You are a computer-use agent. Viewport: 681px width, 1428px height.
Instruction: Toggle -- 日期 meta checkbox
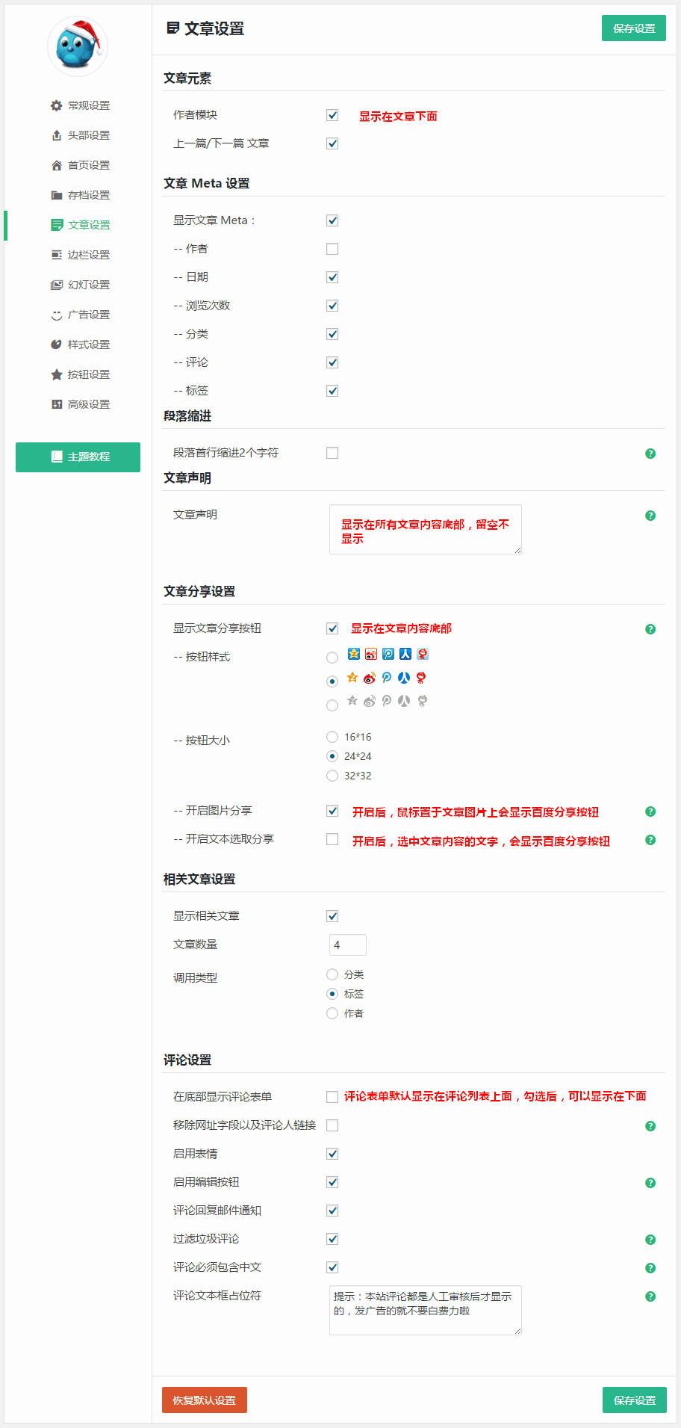[x=332, y=277]
